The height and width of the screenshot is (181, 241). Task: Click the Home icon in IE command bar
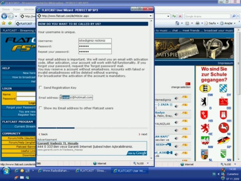177,23
